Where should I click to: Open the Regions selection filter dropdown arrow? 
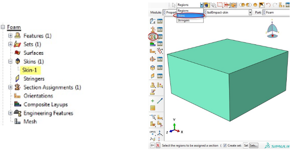point(201,5)
